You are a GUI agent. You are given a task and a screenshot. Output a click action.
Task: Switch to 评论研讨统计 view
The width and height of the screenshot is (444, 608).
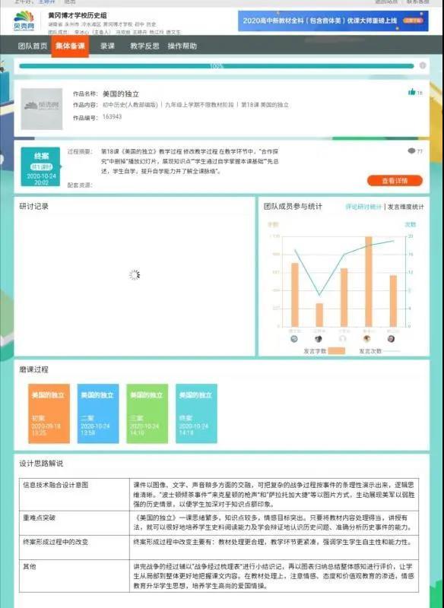363,207
